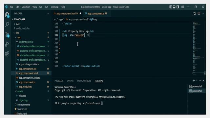Collapse the SCHOOL-APP root folder
This screenshot has width=210, height=118.
31,19
